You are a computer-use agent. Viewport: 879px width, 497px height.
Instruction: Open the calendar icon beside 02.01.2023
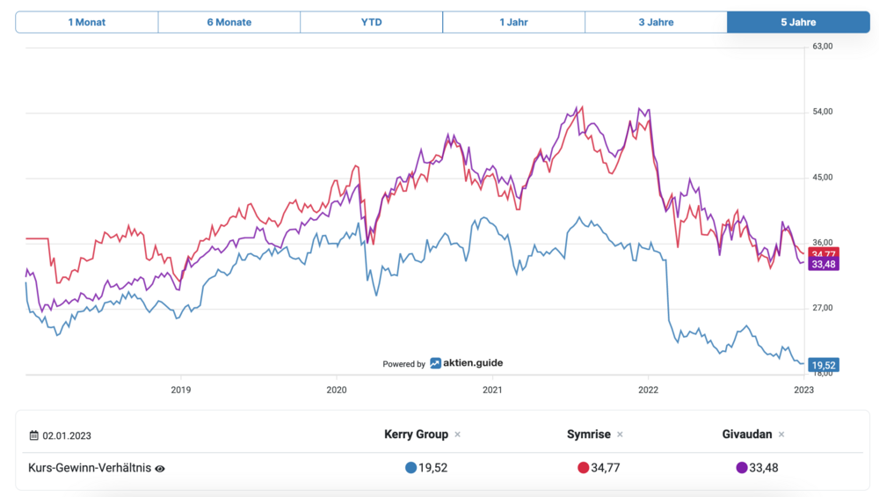click(x=34, y=435)
